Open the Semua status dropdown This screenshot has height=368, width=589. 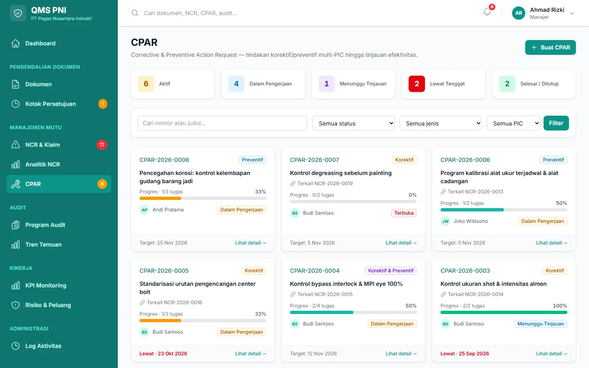353,123
